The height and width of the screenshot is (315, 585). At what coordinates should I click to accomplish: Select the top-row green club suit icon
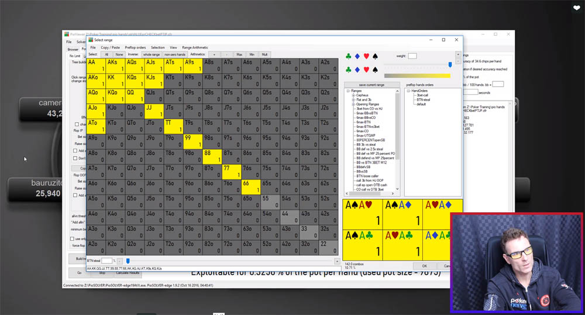[x=348, y=56]
